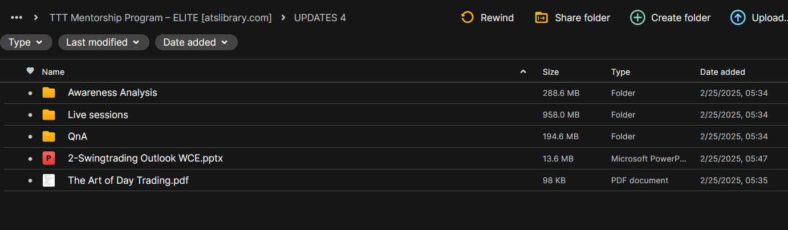
Task: Open the Last modified filter dropdown
Action: tap(103, 42)
